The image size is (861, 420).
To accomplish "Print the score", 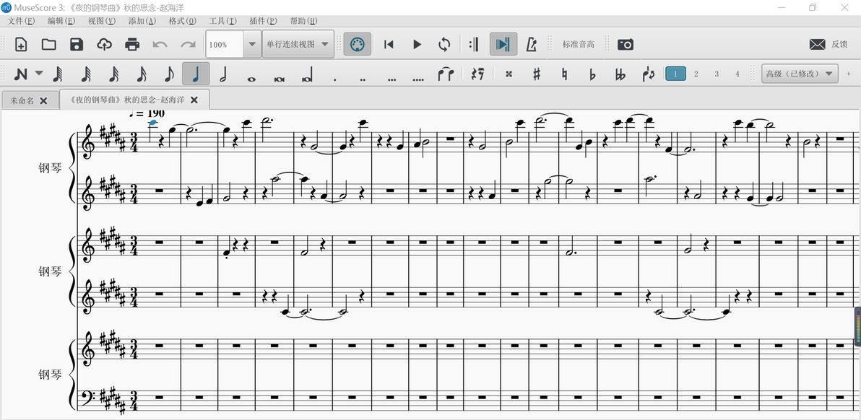I will click(x=132, y=45).
